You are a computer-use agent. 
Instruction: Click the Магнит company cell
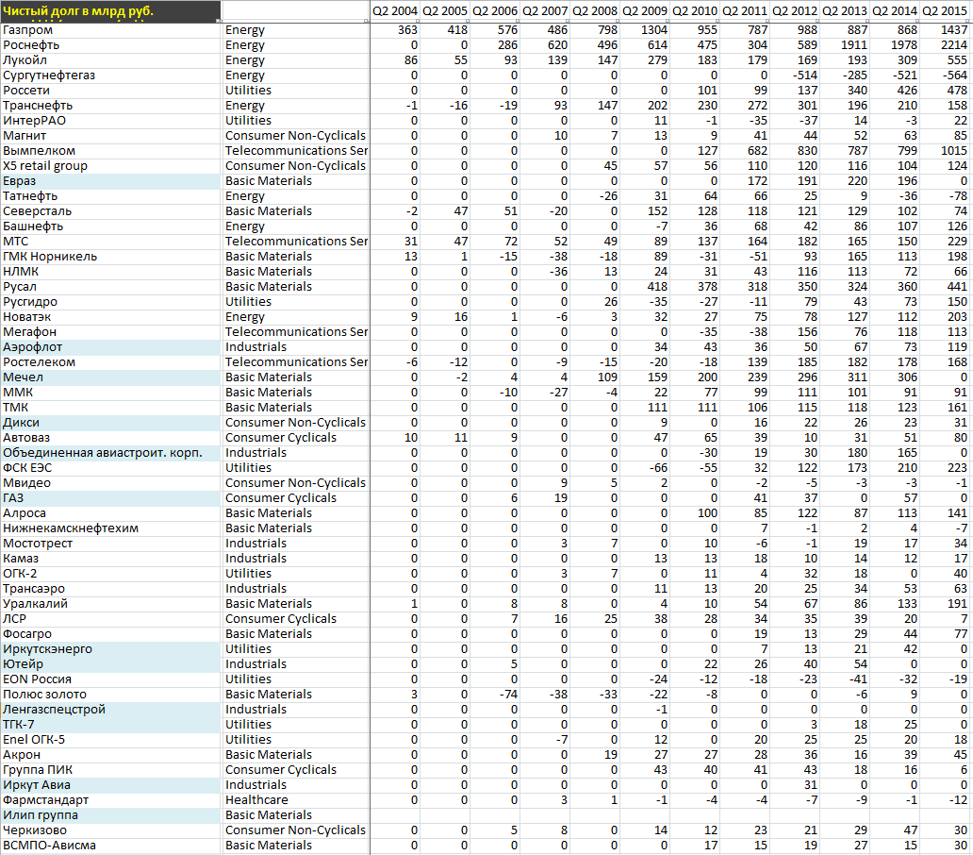[110, 136]
